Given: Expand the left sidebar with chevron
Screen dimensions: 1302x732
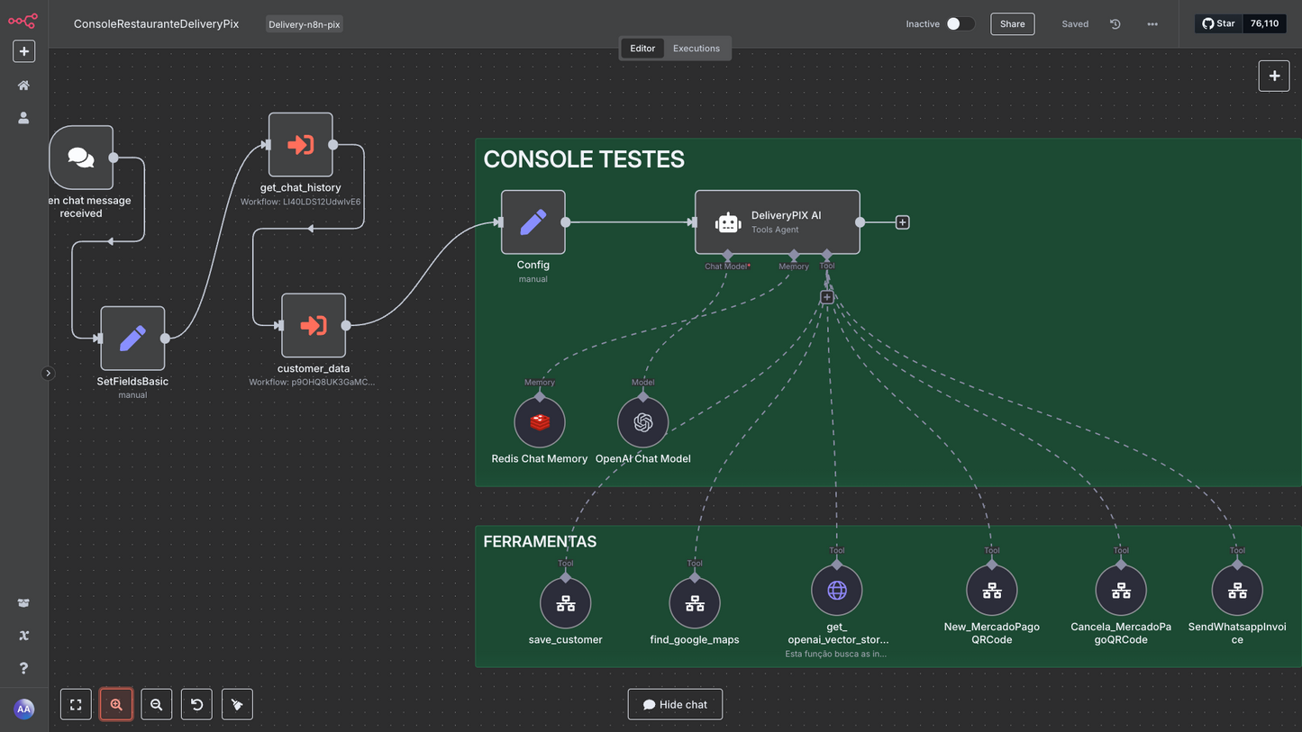Looking at the screenshot, I should (x=48, y=373).
